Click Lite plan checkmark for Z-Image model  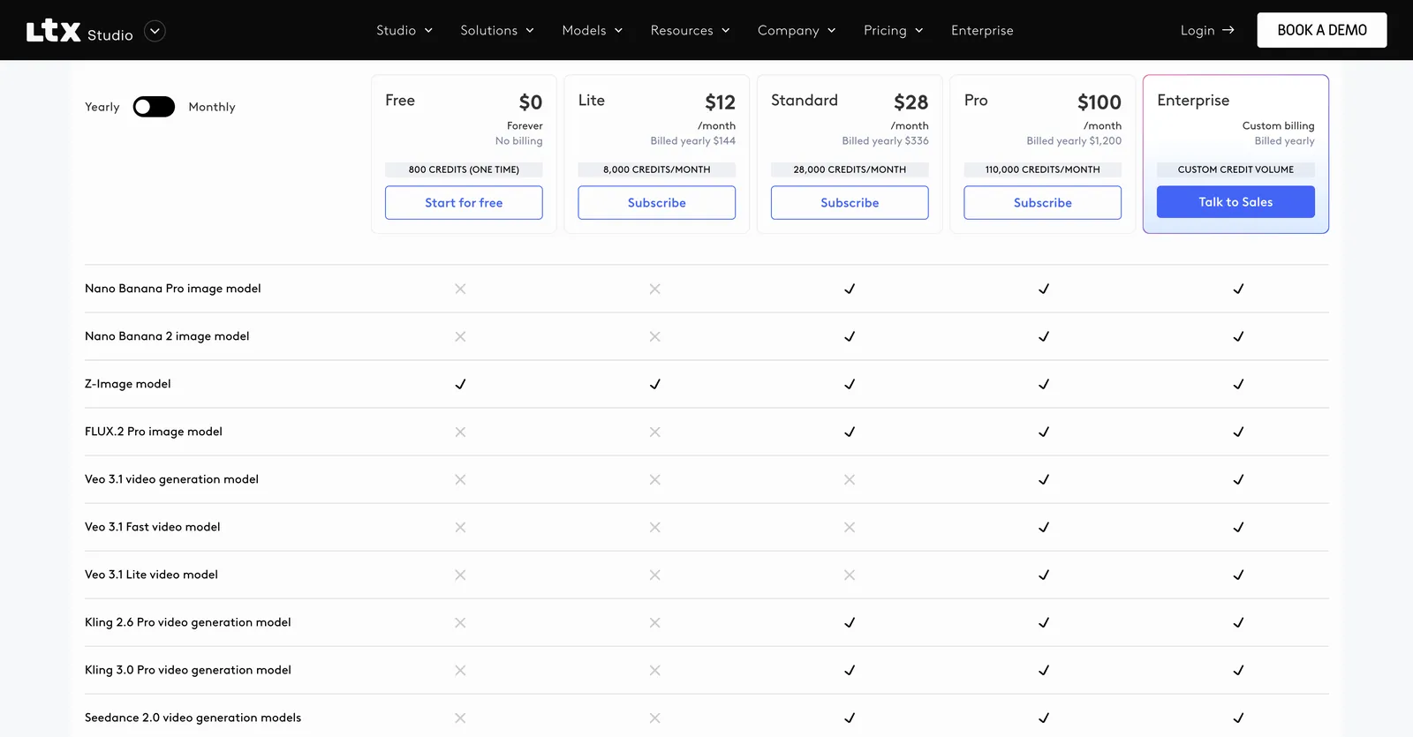(654, 384)
